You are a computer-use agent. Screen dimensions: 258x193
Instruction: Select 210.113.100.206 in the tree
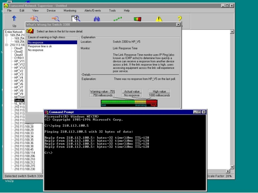coord(24,156)
